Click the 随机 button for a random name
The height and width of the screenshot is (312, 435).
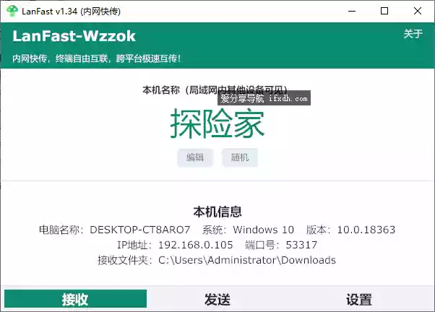click(240, 157)
